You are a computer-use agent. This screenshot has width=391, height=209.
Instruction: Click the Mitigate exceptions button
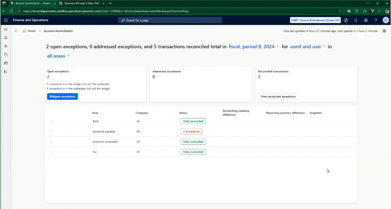coord(62,96)
